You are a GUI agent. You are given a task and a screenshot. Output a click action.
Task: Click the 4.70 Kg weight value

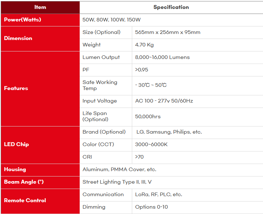coord(144,45)
